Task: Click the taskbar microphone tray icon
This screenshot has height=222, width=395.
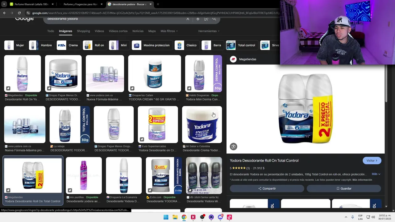Action: [x=353, y=217]
